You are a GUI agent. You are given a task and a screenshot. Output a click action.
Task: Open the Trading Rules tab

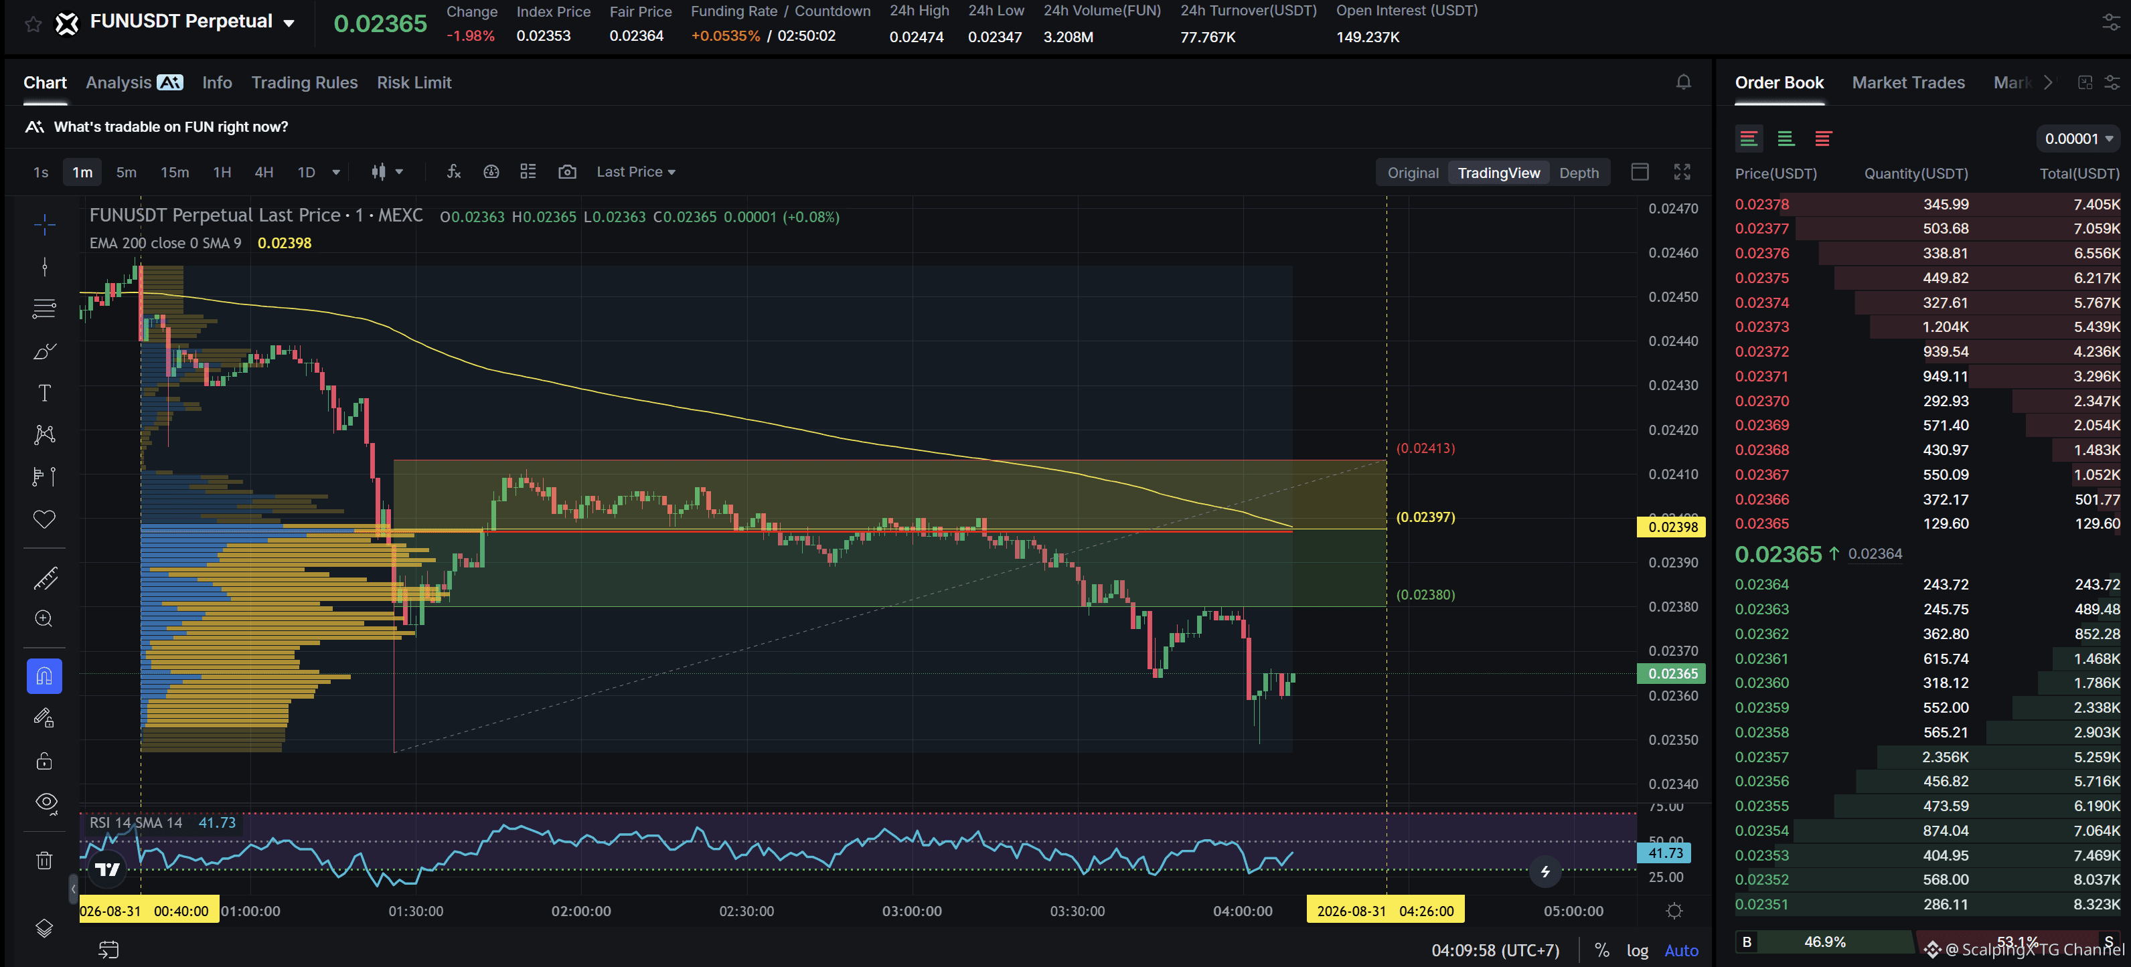(305, 82)
